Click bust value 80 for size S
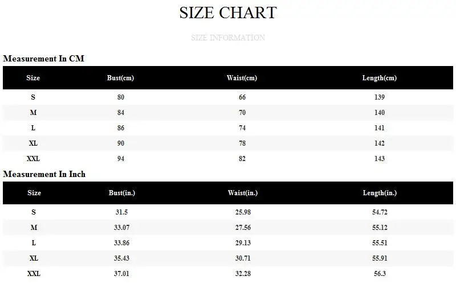This screenshot has height=284, width=456. tap(121, 97)
